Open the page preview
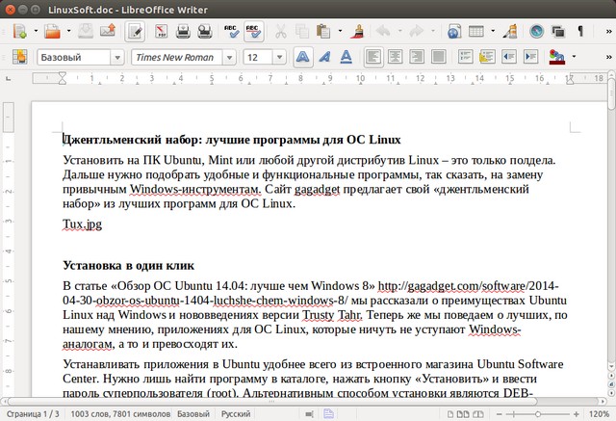The width and height of the screenshot is (616, 421). click(x=205, y=31)
